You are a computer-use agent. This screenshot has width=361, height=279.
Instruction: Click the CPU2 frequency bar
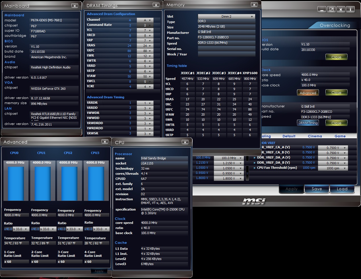tap(69, 184)
